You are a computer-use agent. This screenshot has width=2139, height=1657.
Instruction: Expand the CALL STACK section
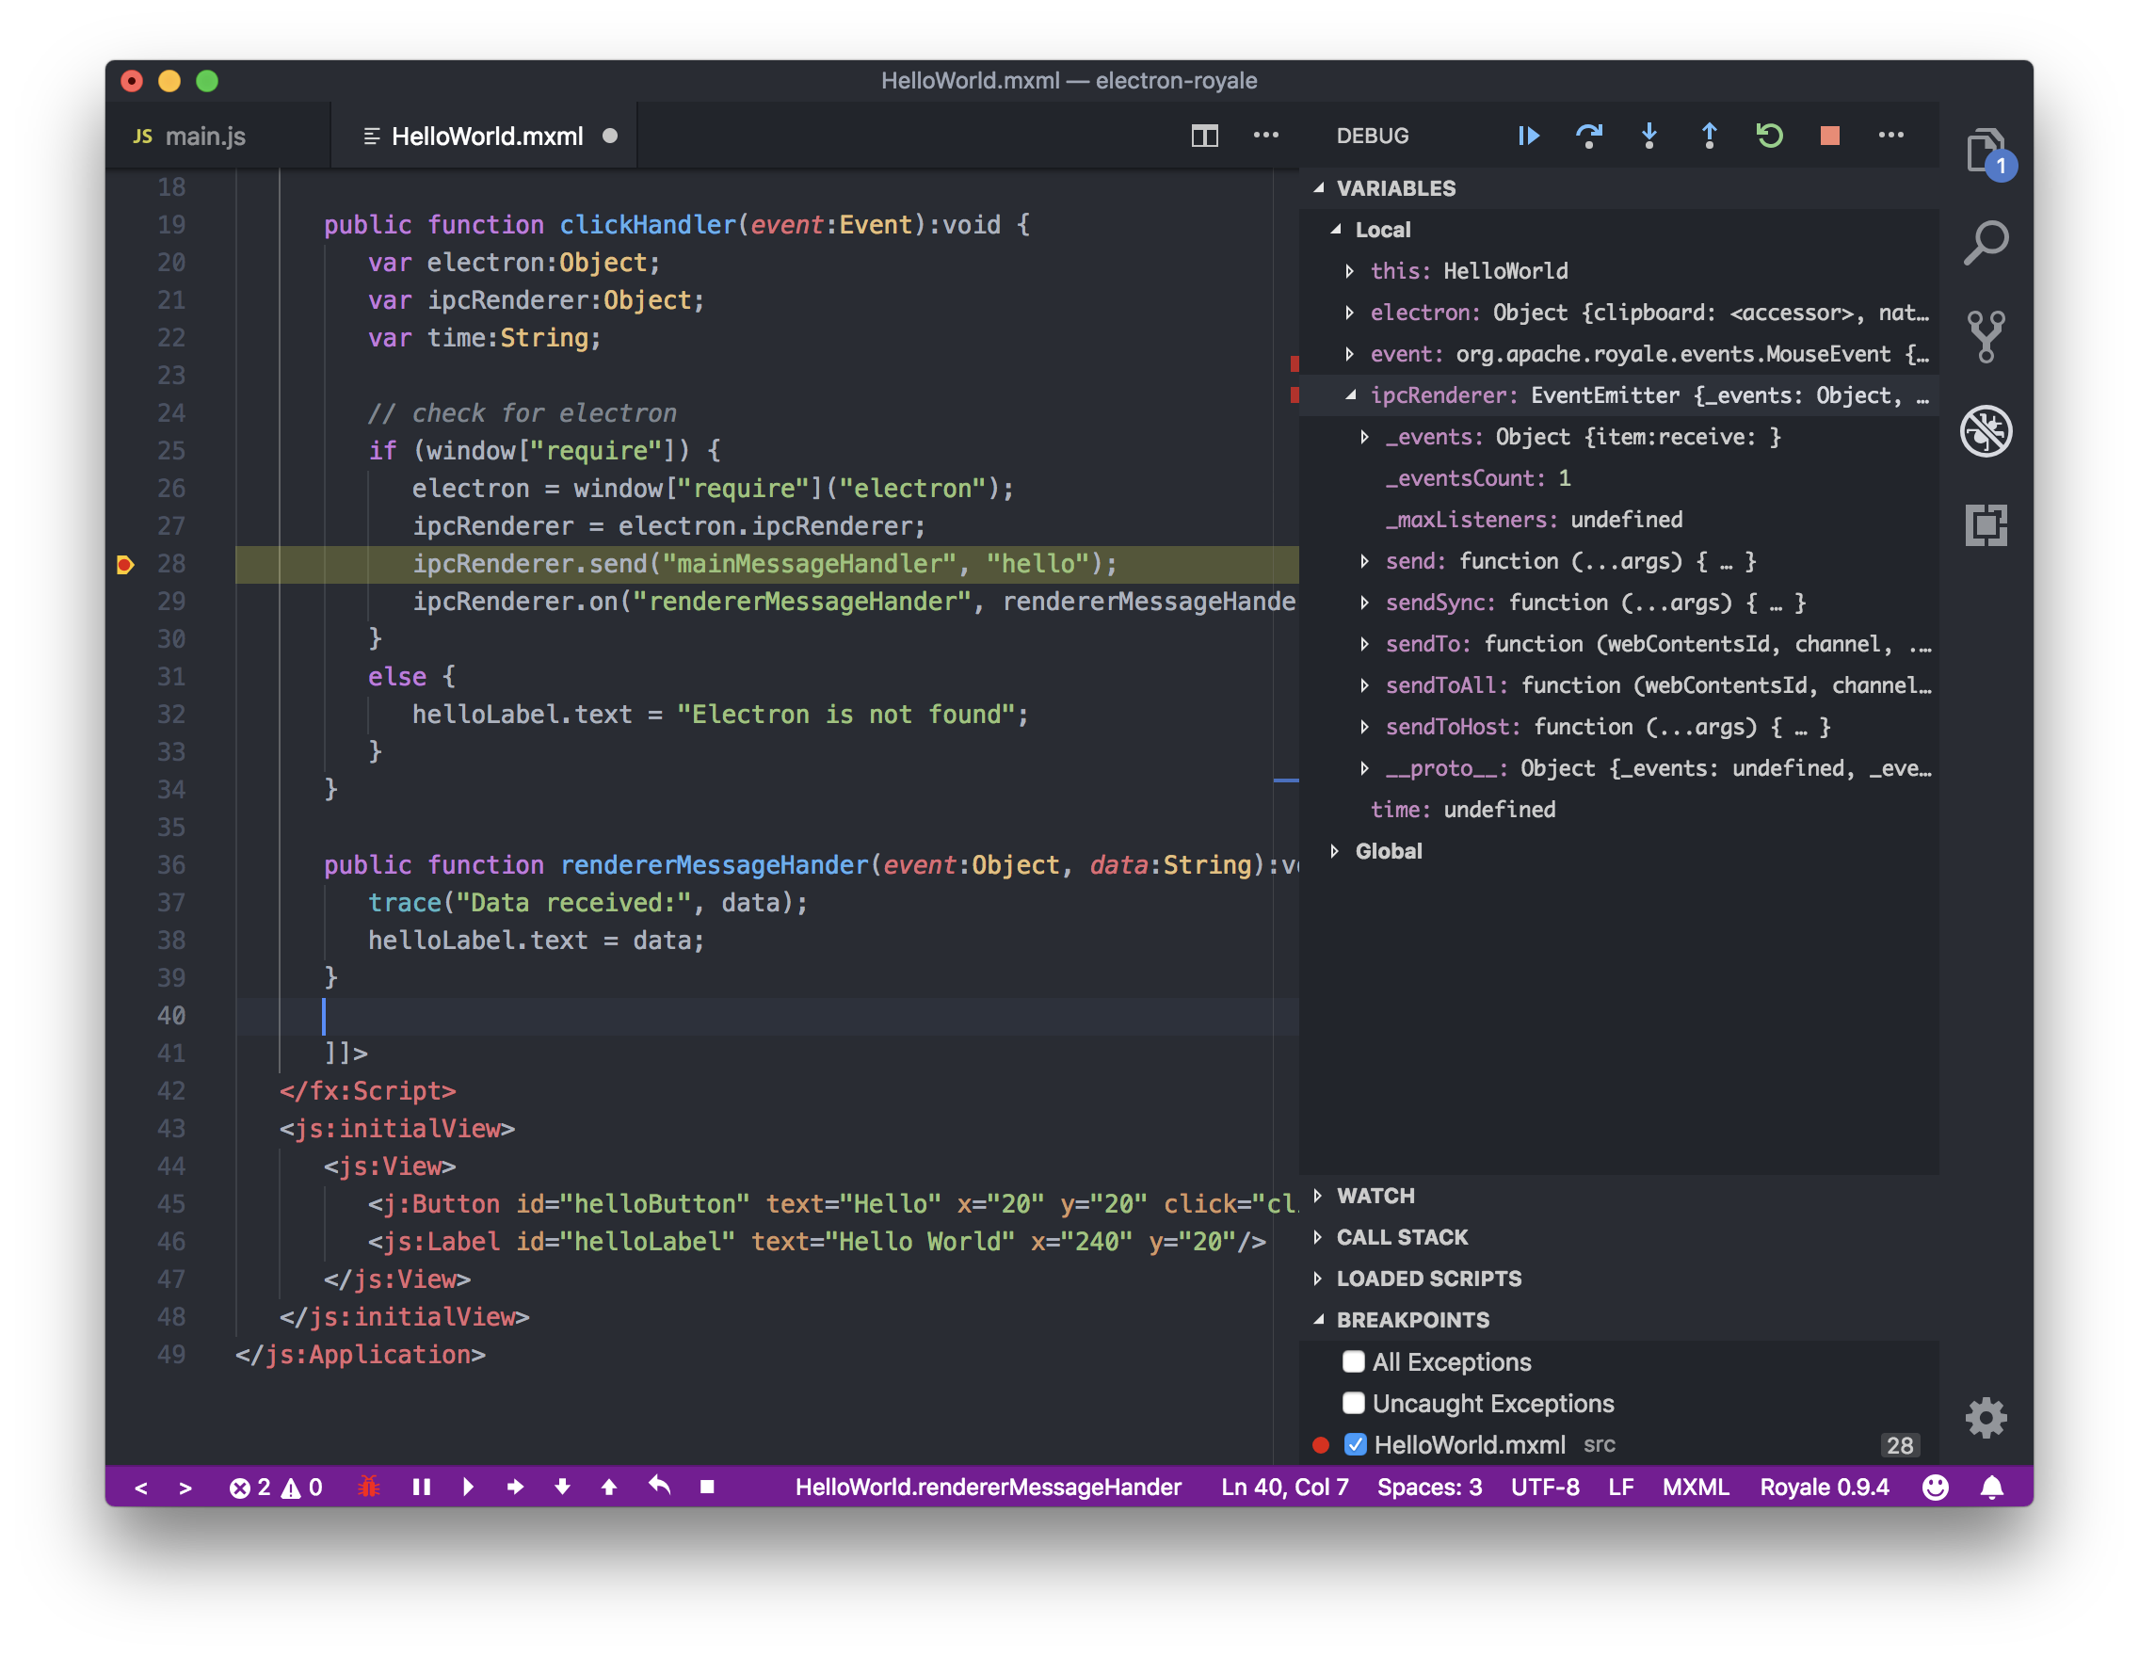[x=1318, y=1237]
